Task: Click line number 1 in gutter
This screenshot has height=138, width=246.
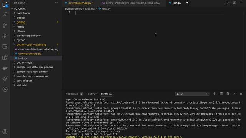Action: click(x=69, y=13)
